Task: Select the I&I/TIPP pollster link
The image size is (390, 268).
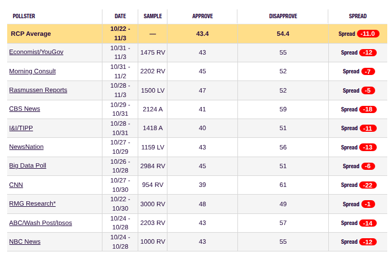Action: pos(21,128)
